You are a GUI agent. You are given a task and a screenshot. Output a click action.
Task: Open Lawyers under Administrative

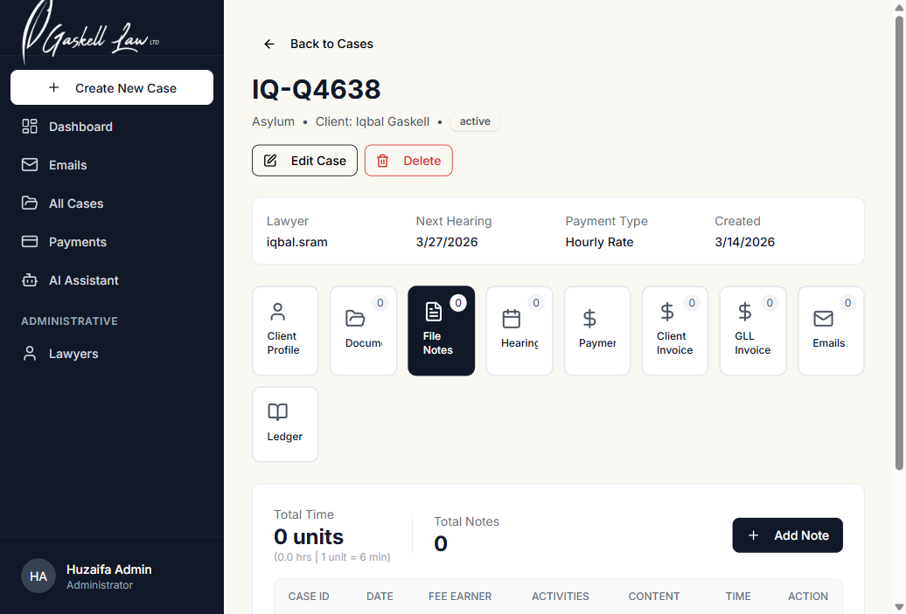click(73, 354)
